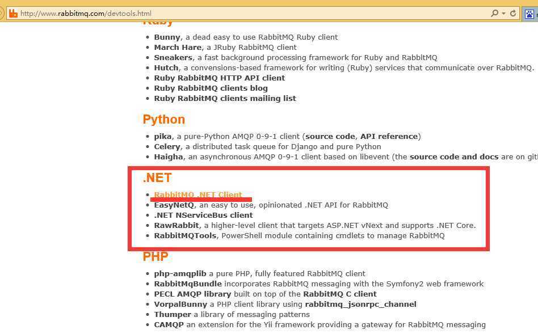Open the CAMQP link
This screenshot has height=334, width=538.
[169, 325]
